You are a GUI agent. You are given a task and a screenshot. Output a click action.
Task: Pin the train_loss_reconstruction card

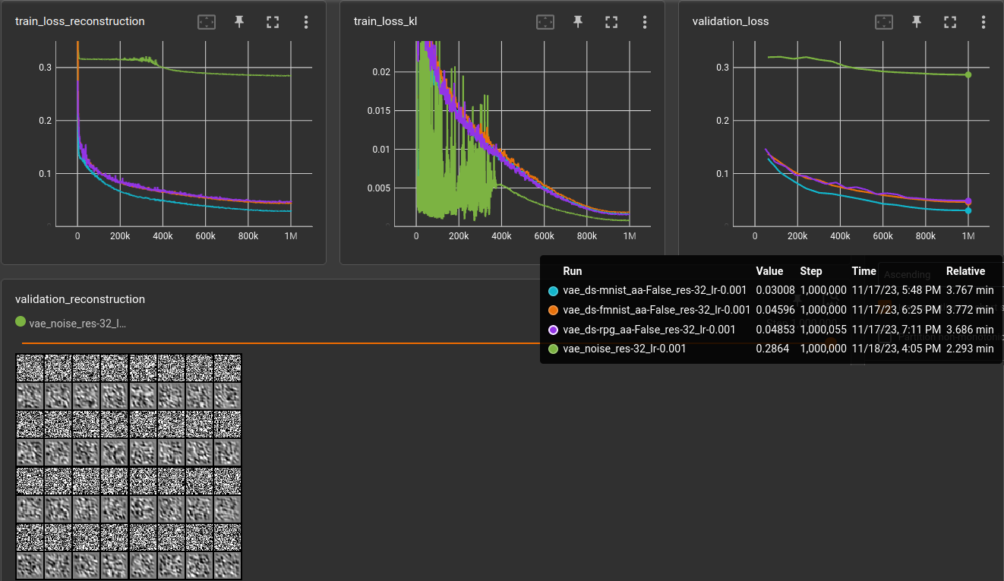[239, 22]
